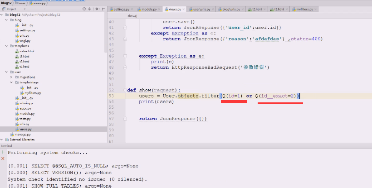Click the collapse-all icon in Project panel header

pyautogui.click(x=89, y=9)
